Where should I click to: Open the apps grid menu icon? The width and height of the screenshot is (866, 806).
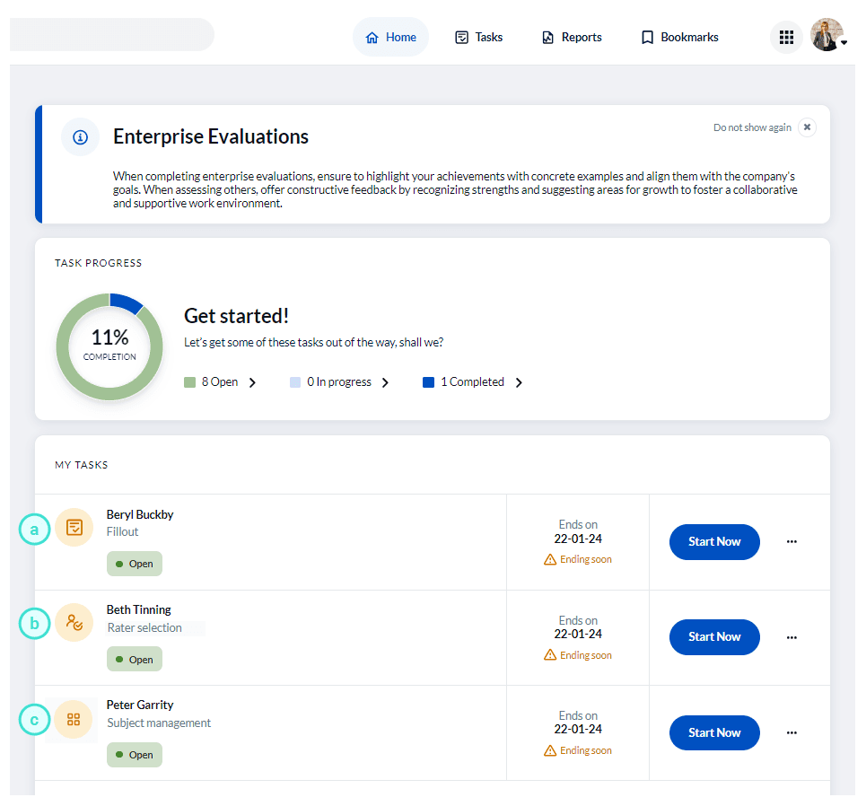[x=786, y=37]
